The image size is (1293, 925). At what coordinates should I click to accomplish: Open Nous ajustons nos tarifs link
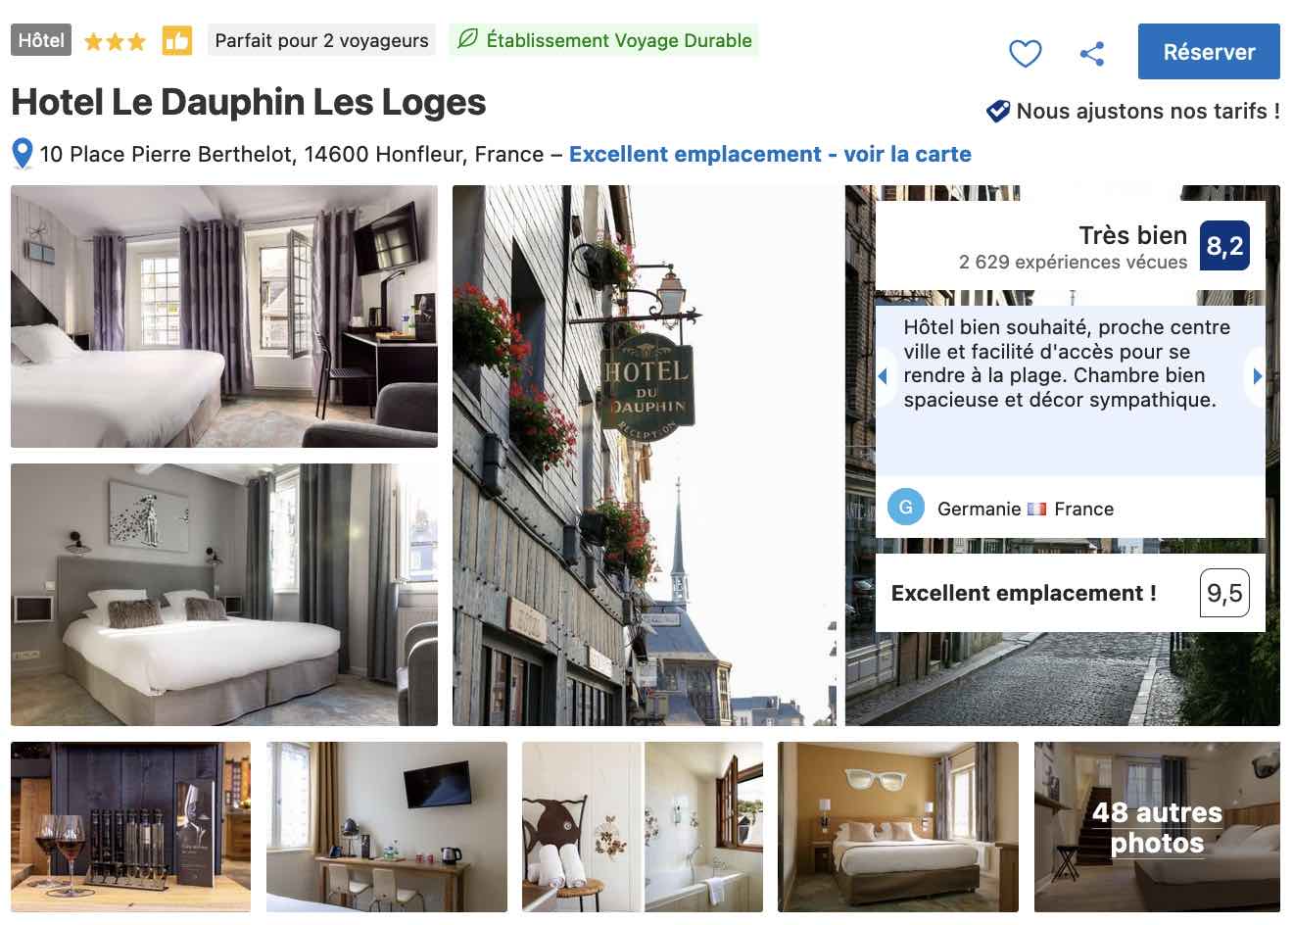coord(1148,111)
